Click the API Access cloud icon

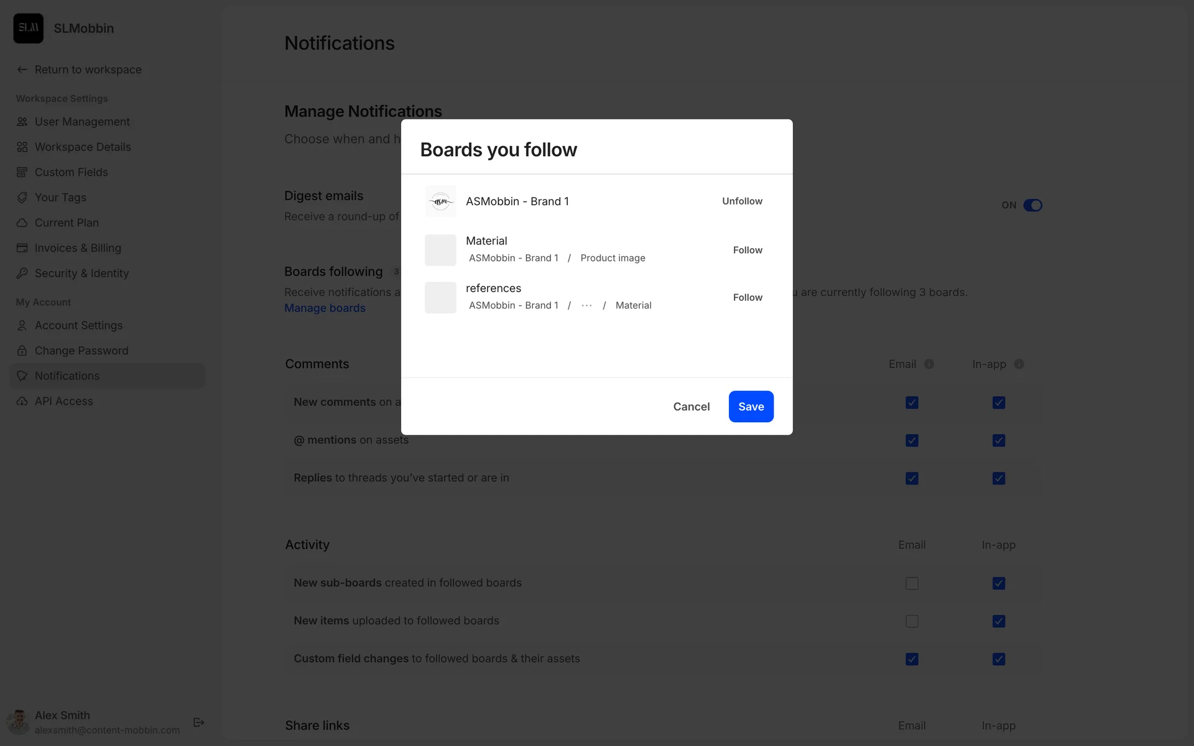tap(22, 402)
